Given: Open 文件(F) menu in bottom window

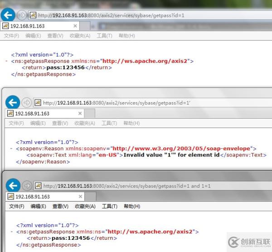Looking at the screenshot, I should (17, 206).
